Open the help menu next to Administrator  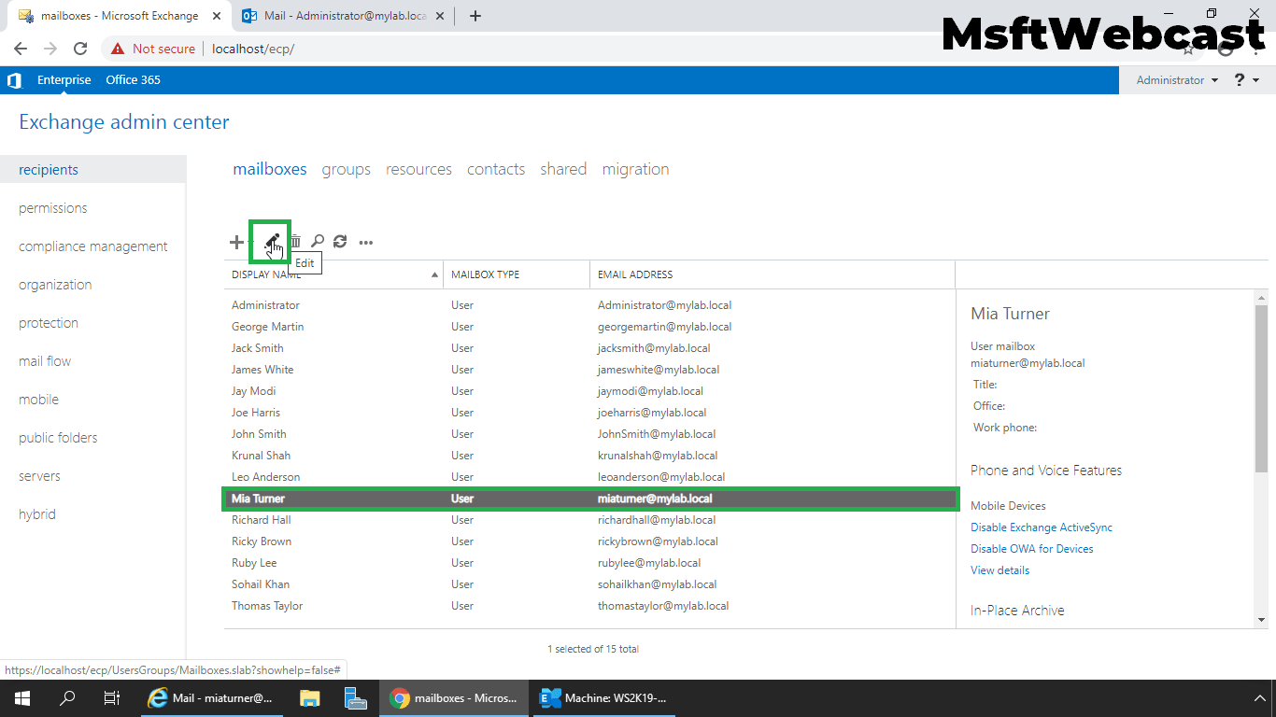[x=1241, y=80]
